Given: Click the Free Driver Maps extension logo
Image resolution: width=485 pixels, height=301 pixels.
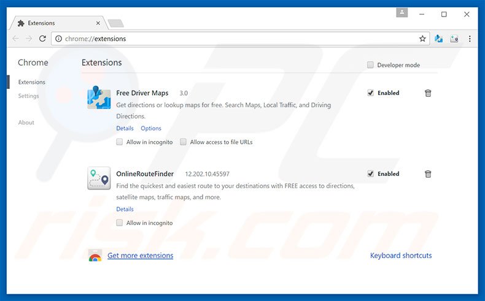Looking at the screenshot, I should 99,97.
